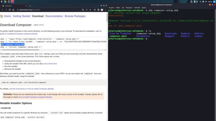This screenshot has height=121, width=216.
Task: Click the code block horizontal scrollbar
Action: point(20,50)
